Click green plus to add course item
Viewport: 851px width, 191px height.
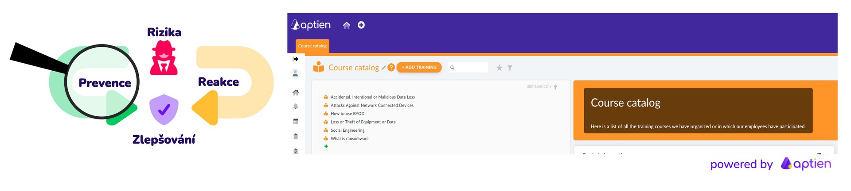326,146
